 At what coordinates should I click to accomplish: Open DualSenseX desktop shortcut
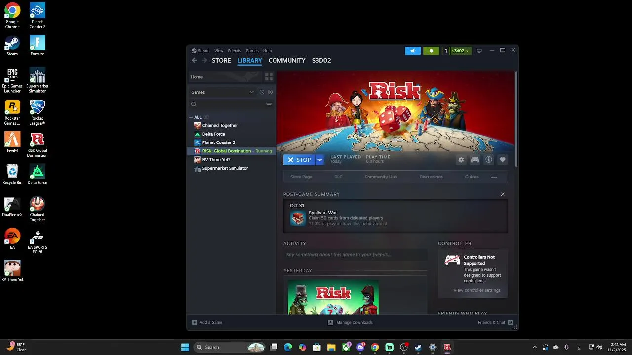[12, 207]
